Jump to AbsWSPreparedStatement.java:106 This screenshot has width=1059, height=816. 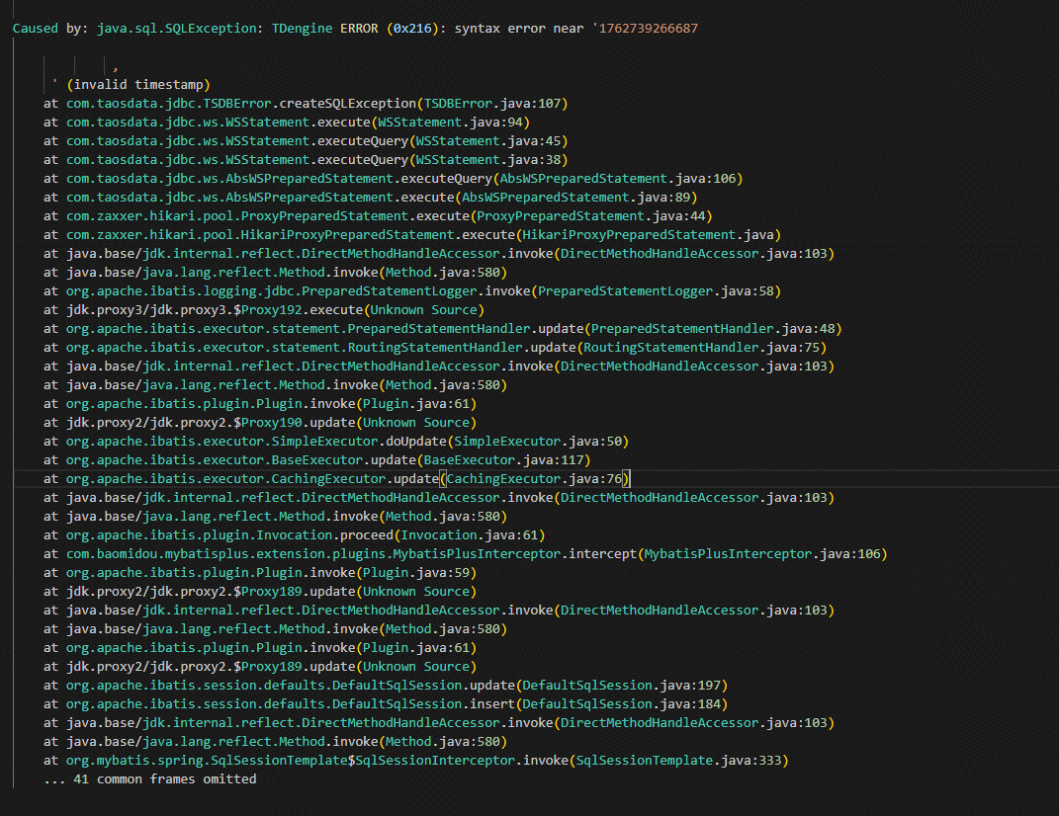point(618,179)
